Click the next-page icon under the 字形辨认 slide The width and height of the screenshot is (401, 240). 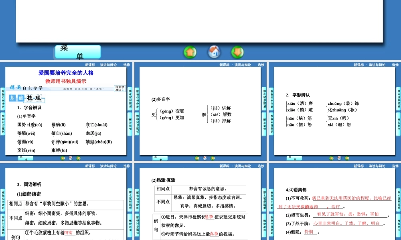click(x=347, y=158)
